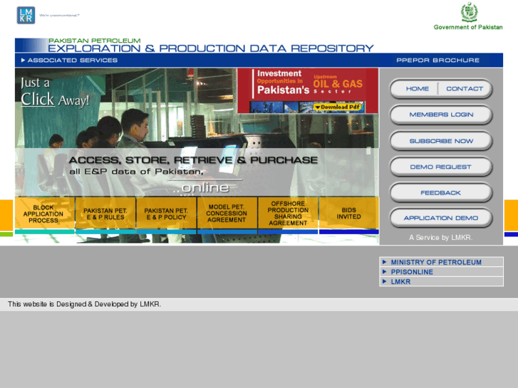This screenshot has width=518, height=388.
Task: Open Pakistan Pet. E & P Rules tab
Action: (105, 214)
